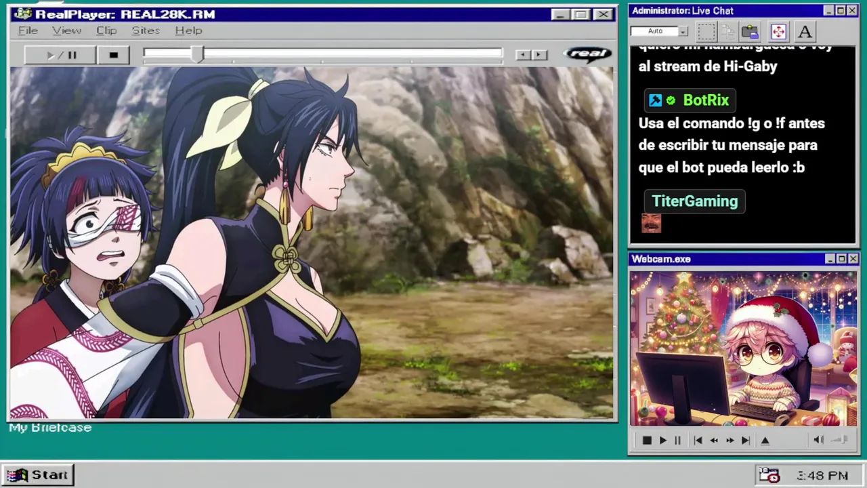This screenshot has width=867, height=488.
Task: Open the View menu in RealPlayer
Action: [67, 30]
